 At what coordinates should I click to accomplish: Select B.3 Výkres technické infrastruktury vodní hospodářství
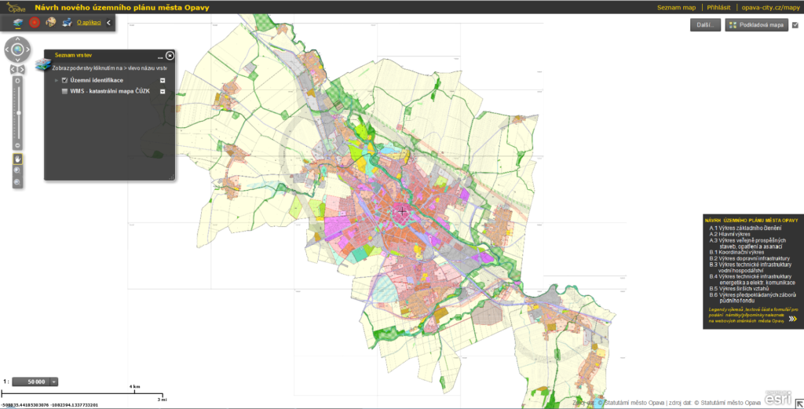click(750, 268)
